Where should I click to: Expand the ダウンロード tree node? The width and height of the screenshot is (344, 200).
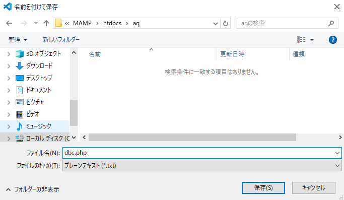coord(9,66)
